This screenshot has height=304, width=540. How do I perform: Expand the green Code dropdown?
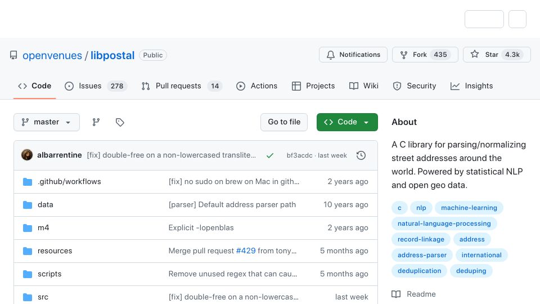coord(347,122)
